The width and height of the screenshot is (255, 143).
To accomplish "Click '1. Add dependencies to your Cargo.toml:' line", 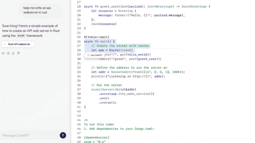I will (x=119, y=129).
